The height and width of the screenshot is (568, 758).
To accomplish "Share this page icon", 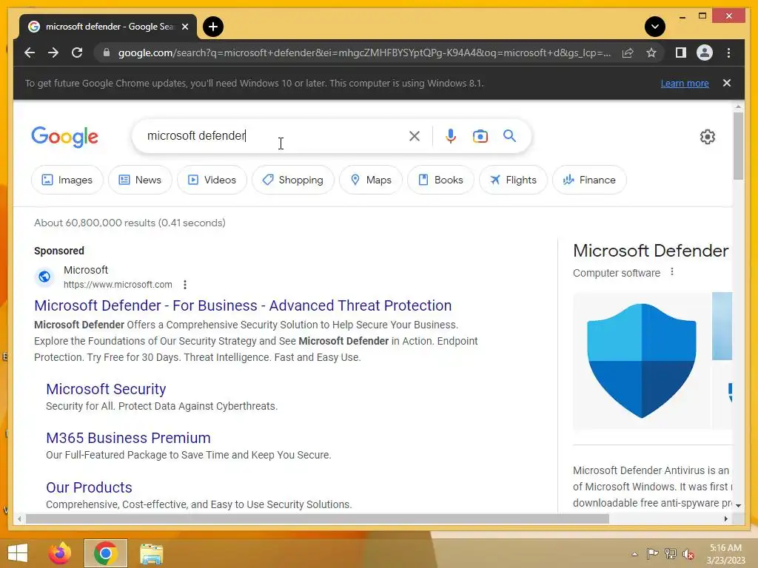I will [x=628, y=53].
